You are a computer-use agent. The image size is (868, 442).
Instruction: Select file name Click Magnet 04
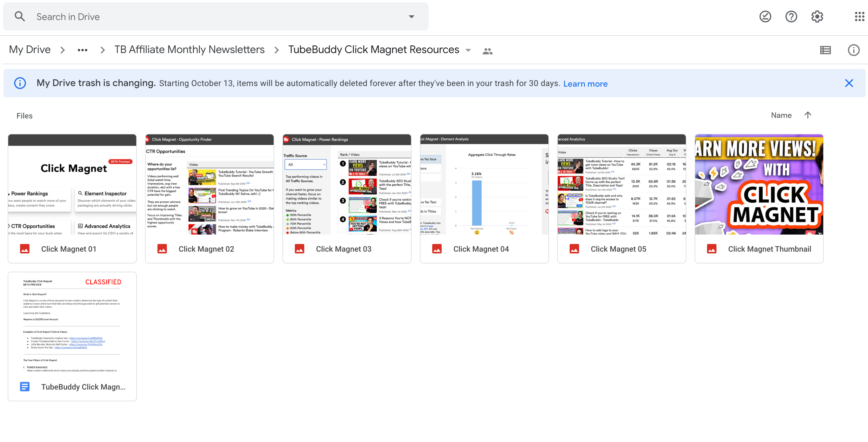pos(481,249)
